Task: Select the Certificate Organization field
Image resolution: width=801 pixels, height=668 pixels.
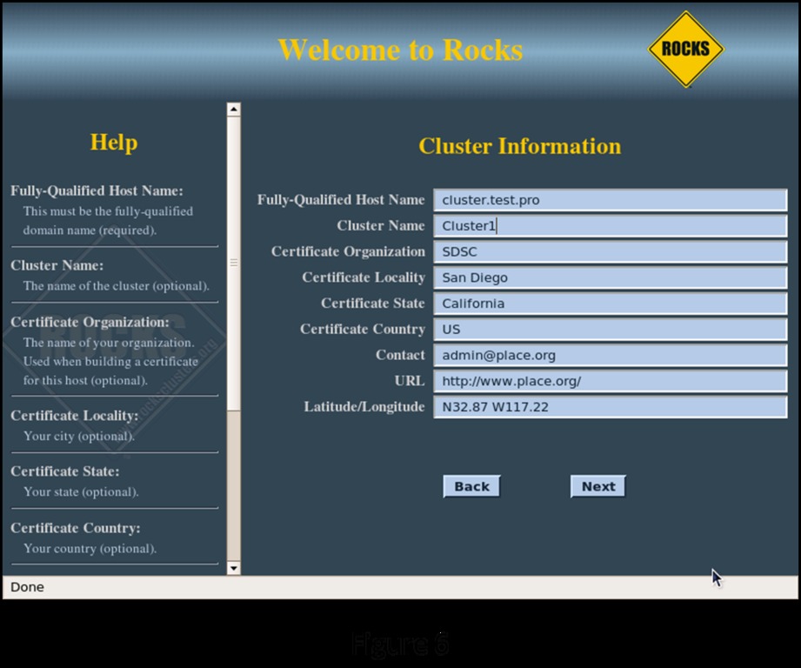Action: (x=609, y=252)
